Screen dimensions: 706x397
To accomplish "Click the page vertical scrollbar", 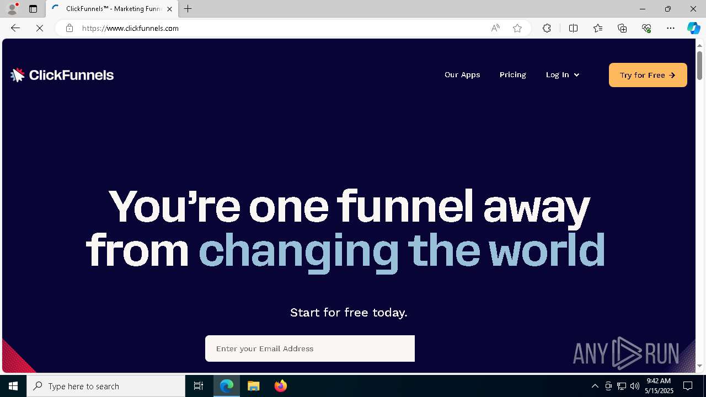I will [x=700, y=65].
